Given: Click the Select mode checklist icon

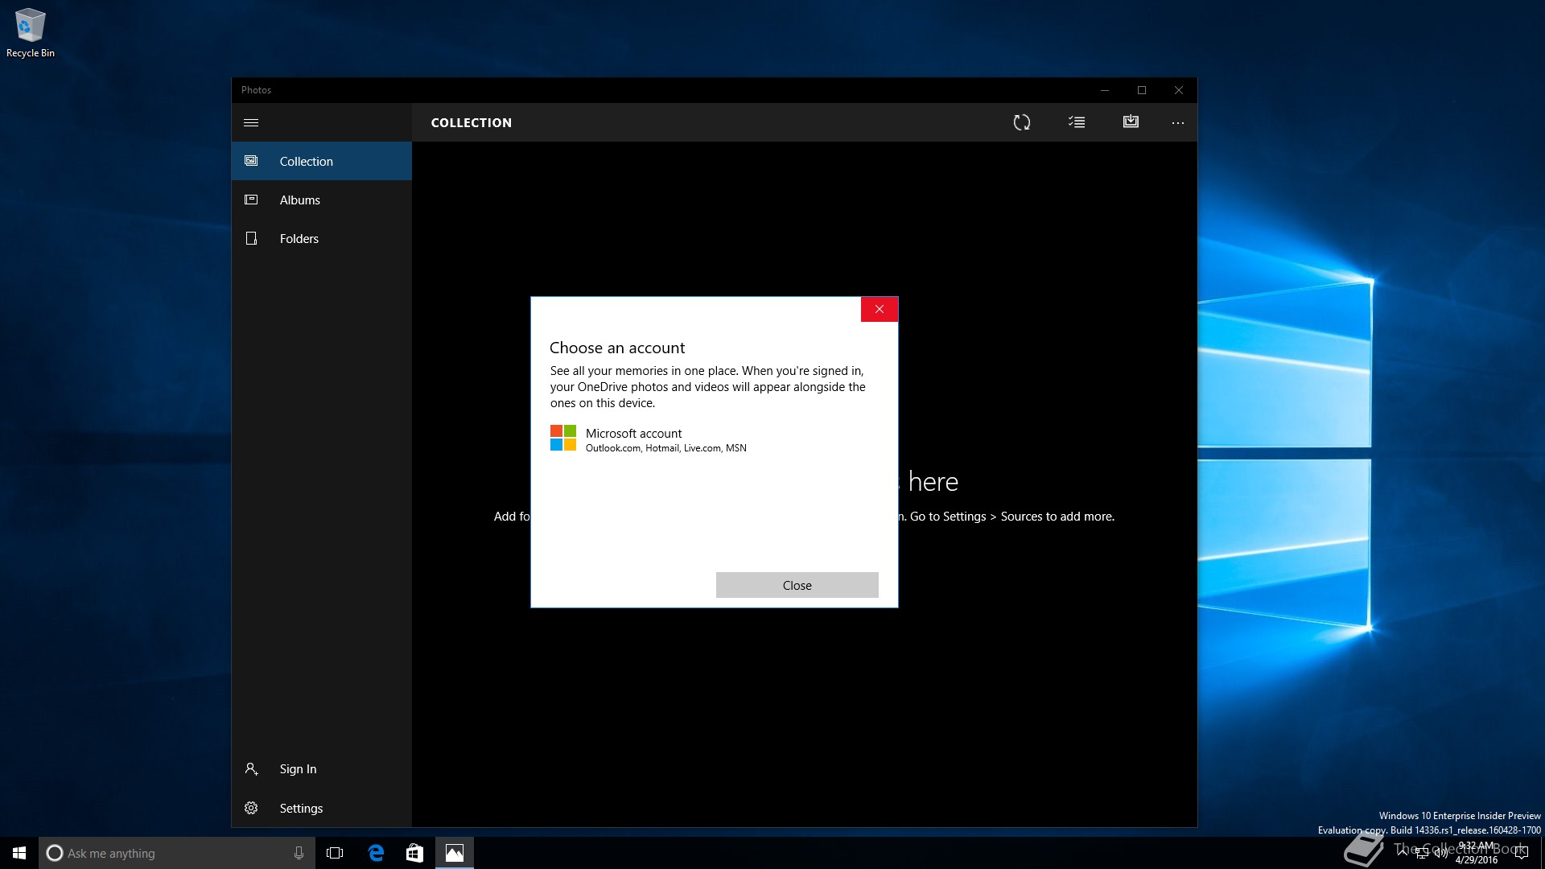Looking at the screenshot, I should [x=1077, y=122].
